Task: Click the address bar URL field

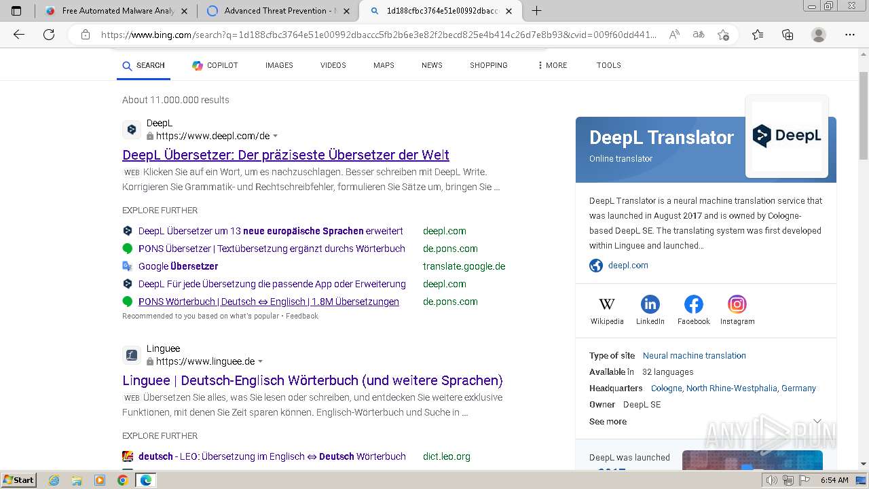Action: [x=378, y=35]
